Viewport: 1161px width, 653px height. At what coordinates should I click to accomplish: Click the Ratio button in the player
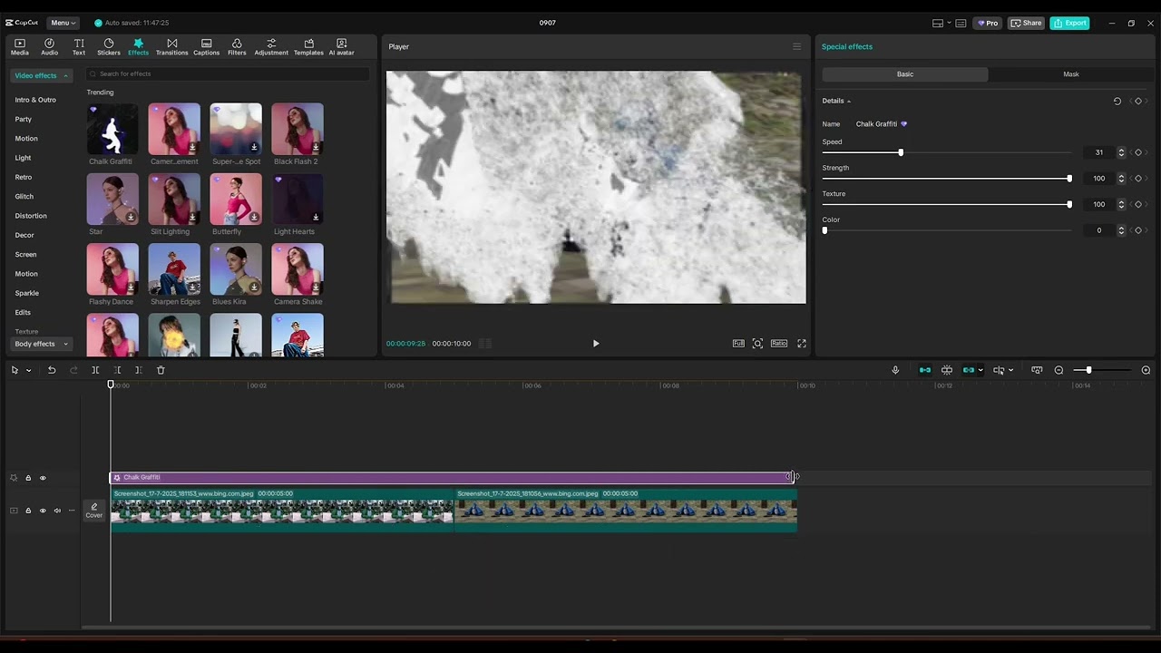[x=779, y=344]
